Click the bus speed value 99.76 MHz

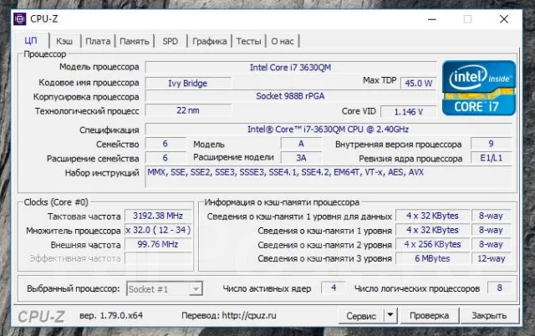(158, 244)
